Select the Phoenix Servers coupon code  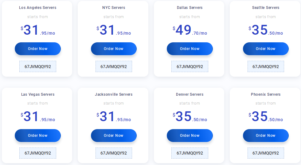click(x=266, y=153)
